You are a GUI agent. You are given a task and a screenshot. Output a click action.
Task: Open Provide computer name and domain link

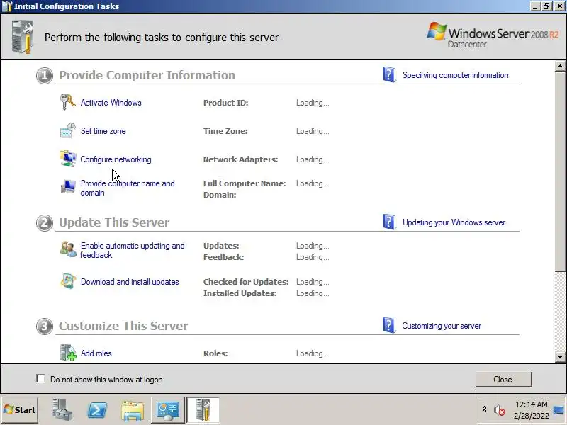(x=128, y=188)
